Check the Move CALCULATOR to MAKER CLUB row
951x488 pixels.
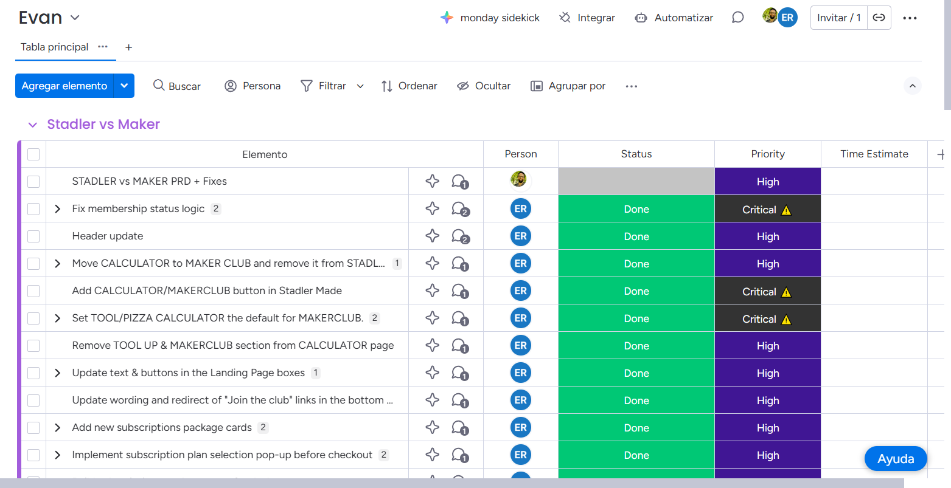pyautogui.click(x=33, y=264)
